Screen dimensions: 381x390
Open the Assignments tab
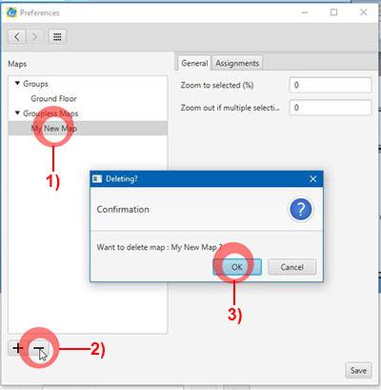click(237, 63)
